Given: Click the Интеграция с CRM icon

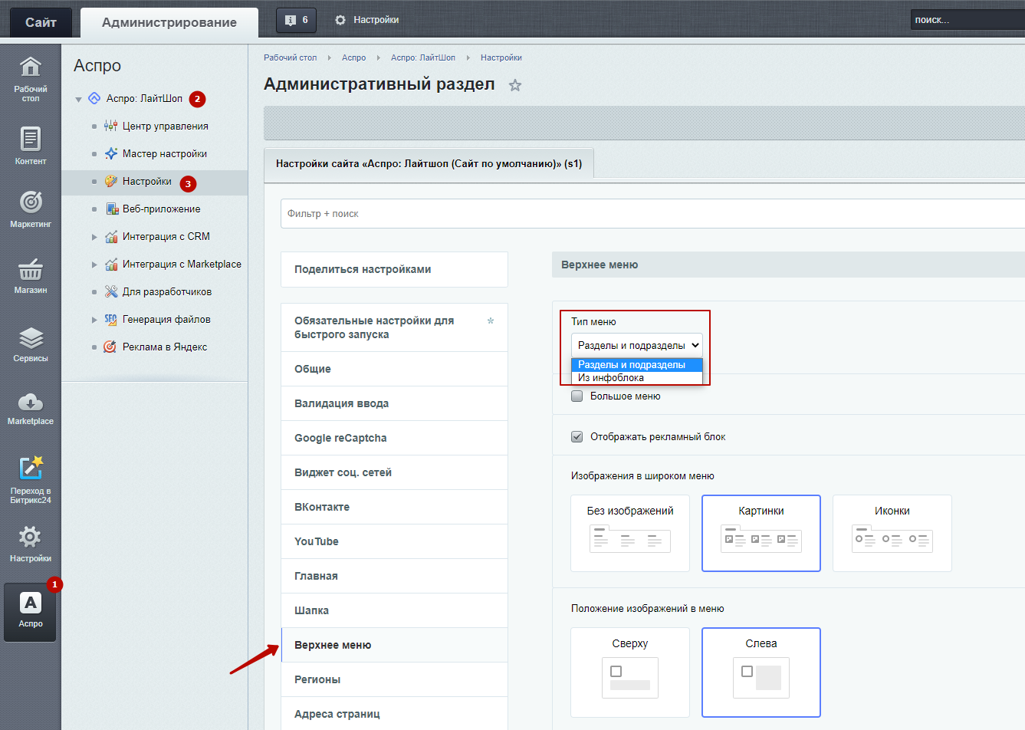Looking at the screenshot, I should (111, 236).
